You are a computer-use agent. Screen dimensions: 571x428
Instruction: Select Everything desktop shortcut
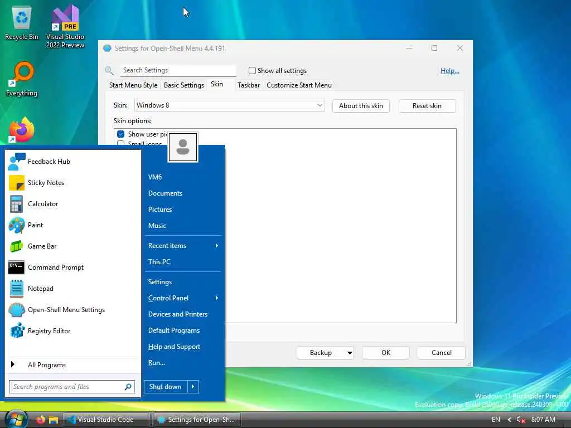pyautogui.click(x=22, y=79)
